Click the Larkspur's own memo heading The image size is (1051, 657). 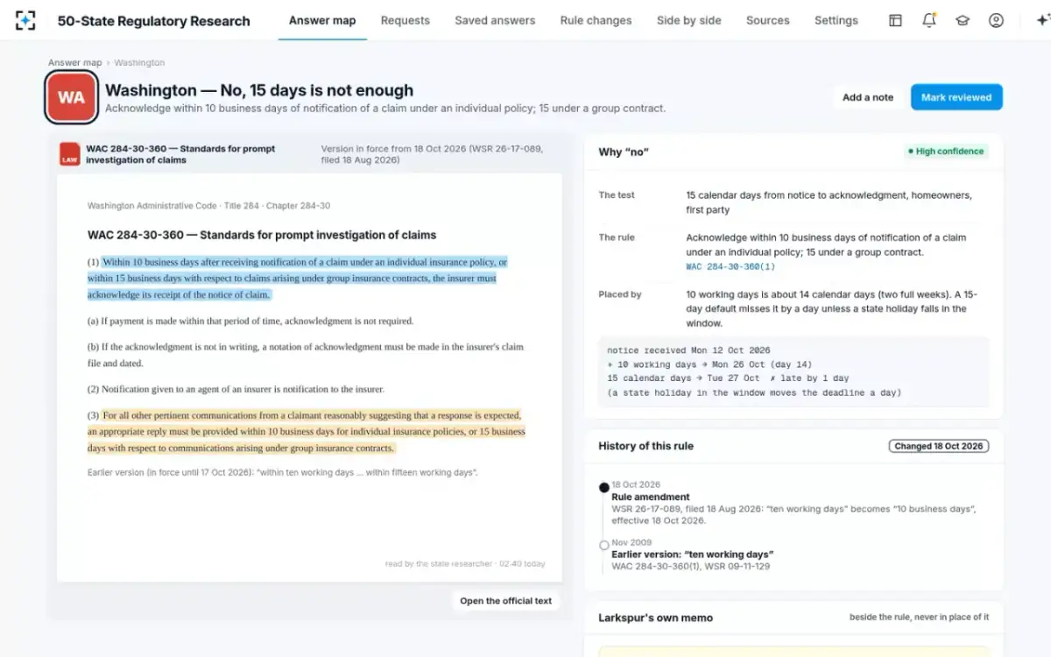[655, 618]
